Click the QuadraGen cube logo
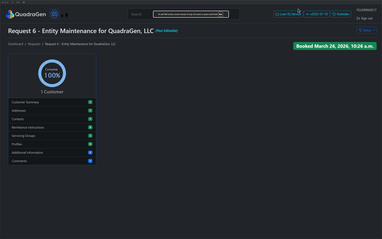 tap(10, 14)
